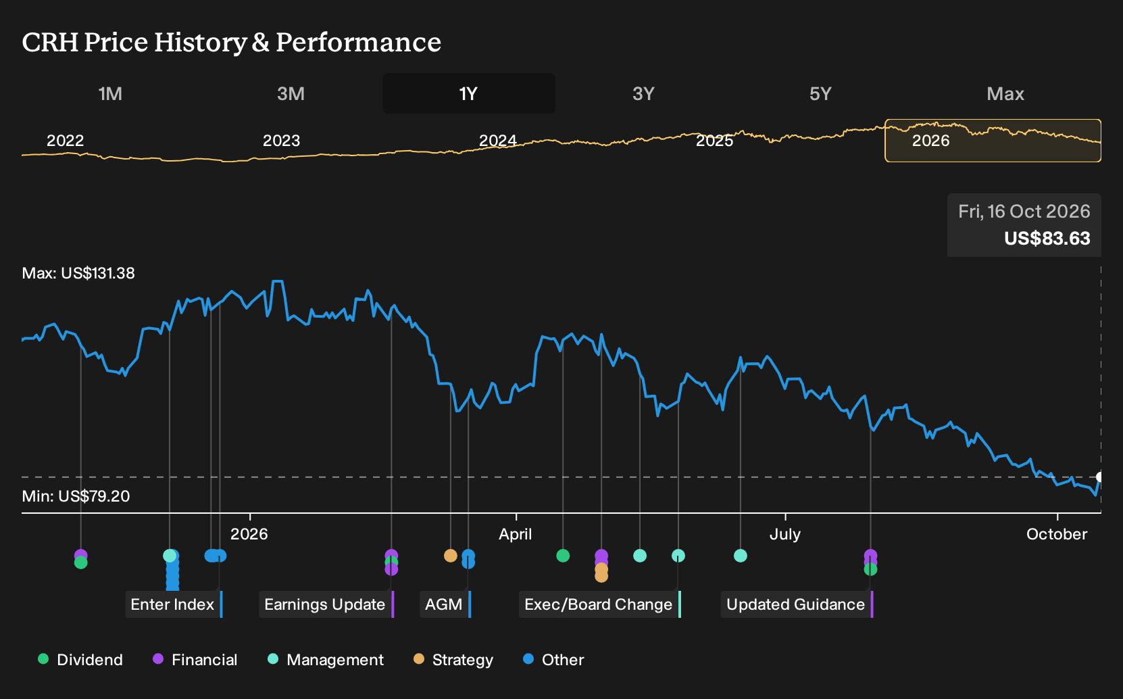Click the October axis label
1123x699 pixels.
click(1057, 534)
